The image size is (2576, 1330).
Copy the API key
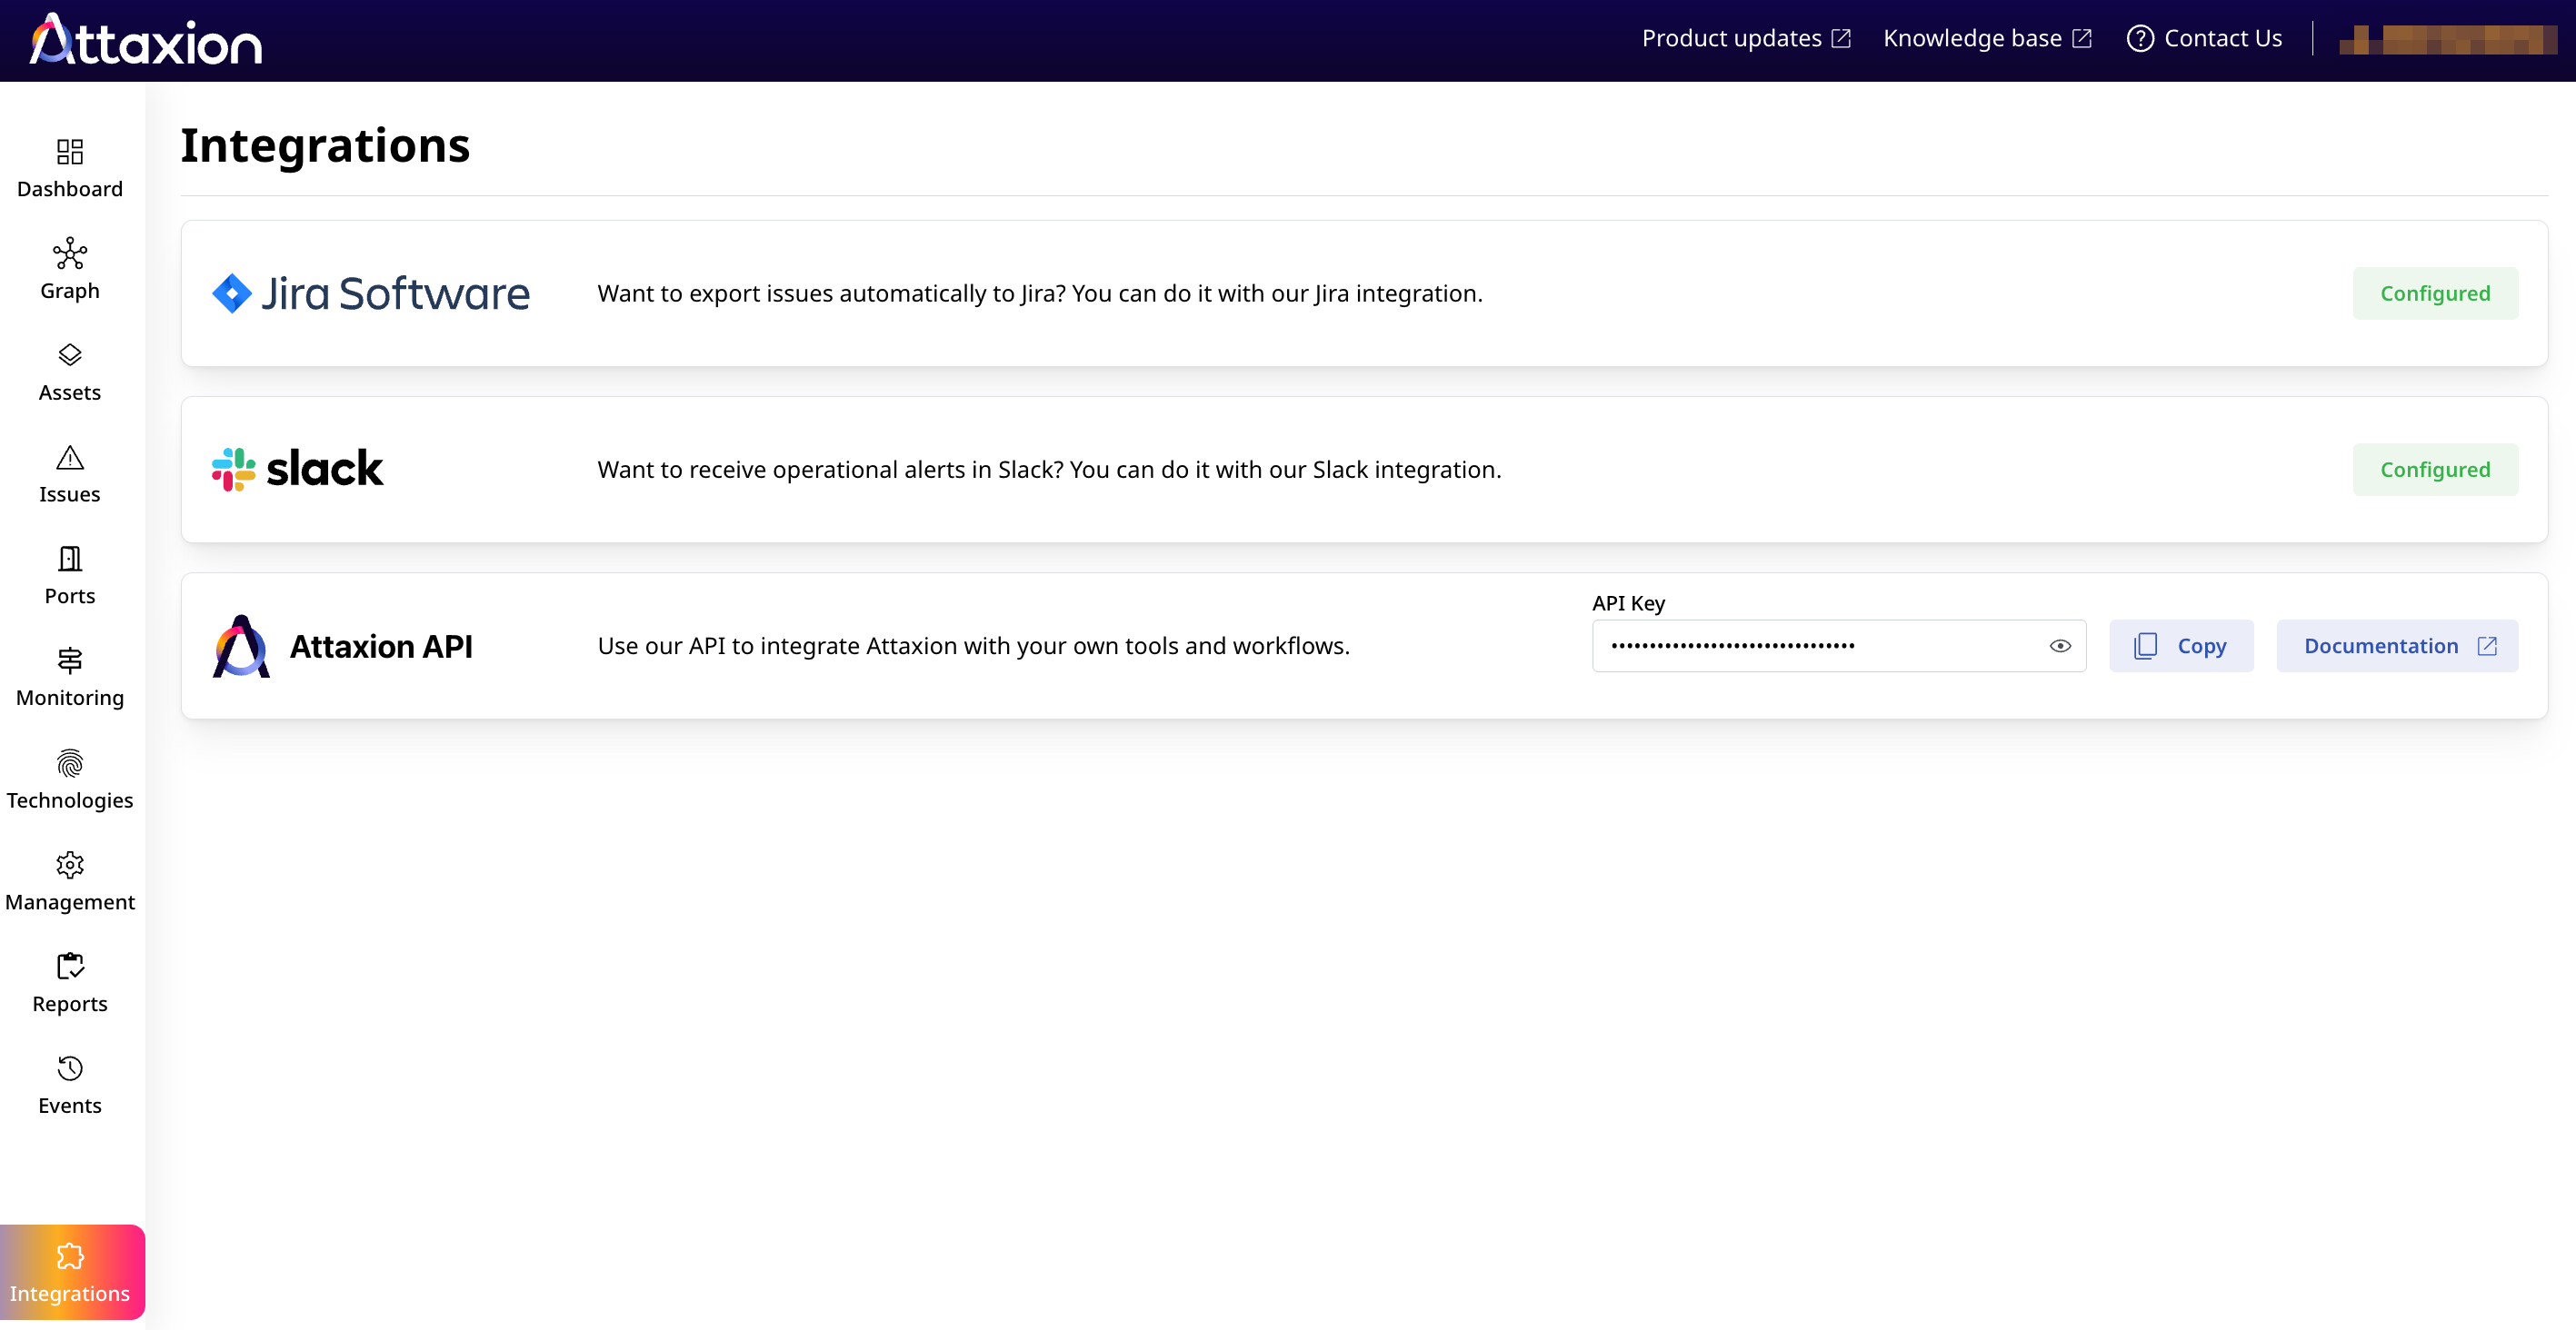coord(2181,646)
